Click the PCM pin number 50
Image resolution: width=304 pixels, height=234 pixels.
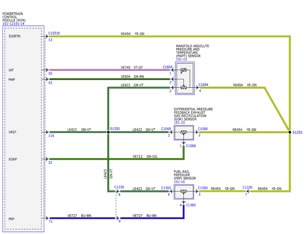click(50, 73)
